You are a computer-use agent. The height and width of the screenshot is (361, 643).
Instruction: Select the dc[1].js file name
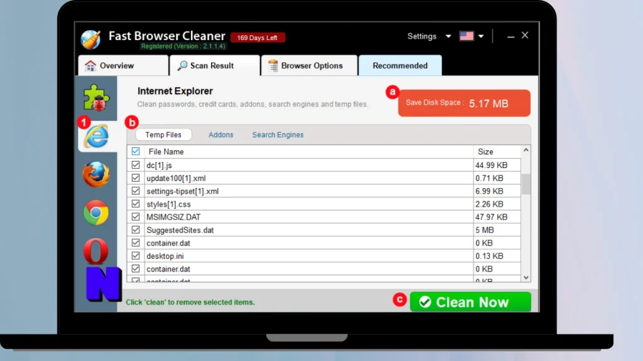[159, 165]
